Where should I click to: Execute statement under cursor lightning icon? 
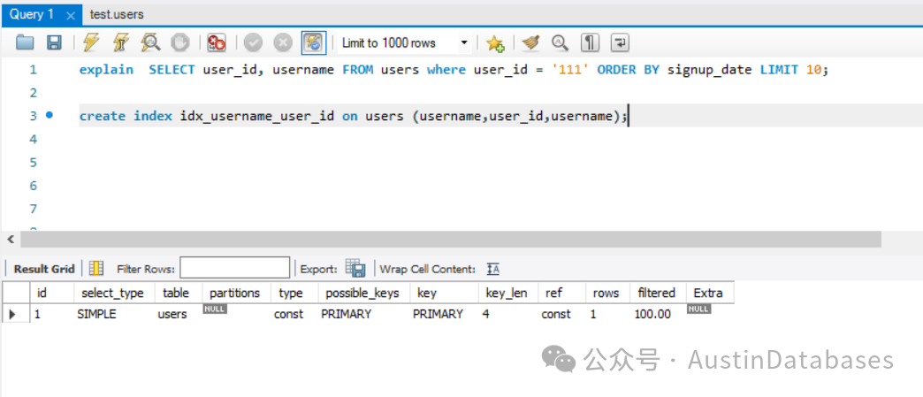pos(120,42)
